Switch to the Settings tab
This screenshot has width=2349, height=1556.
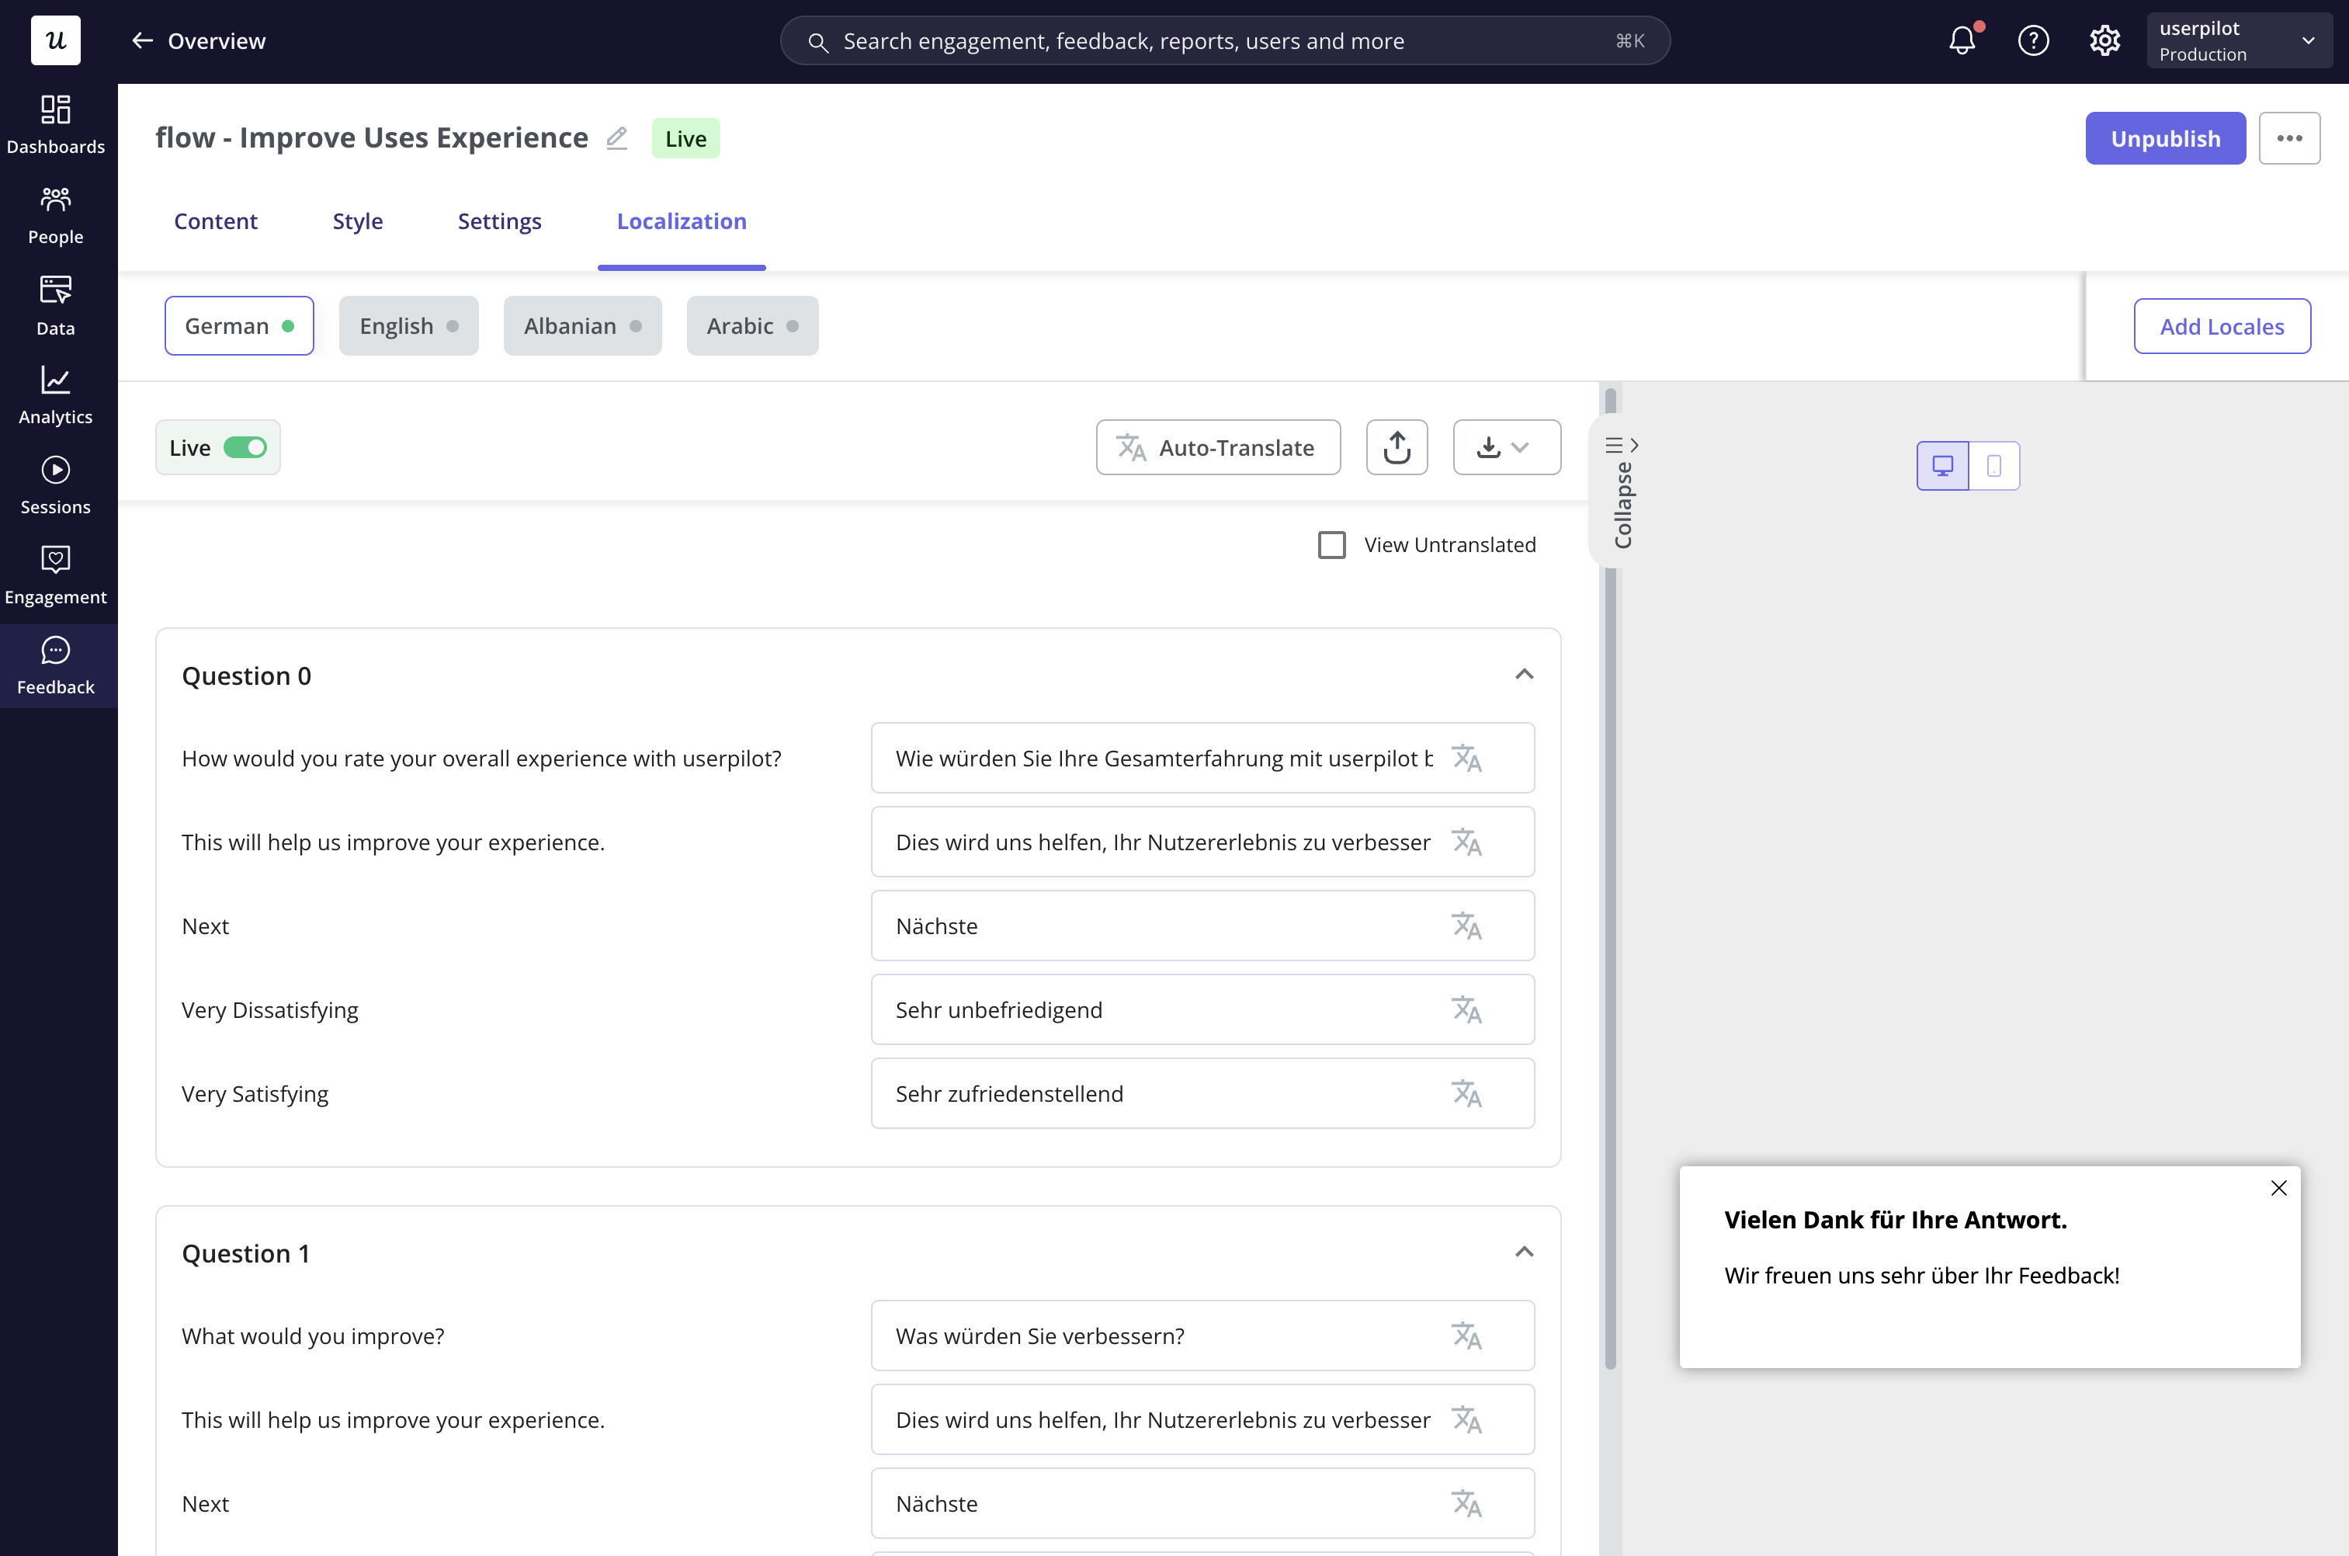tap(499, 221)
